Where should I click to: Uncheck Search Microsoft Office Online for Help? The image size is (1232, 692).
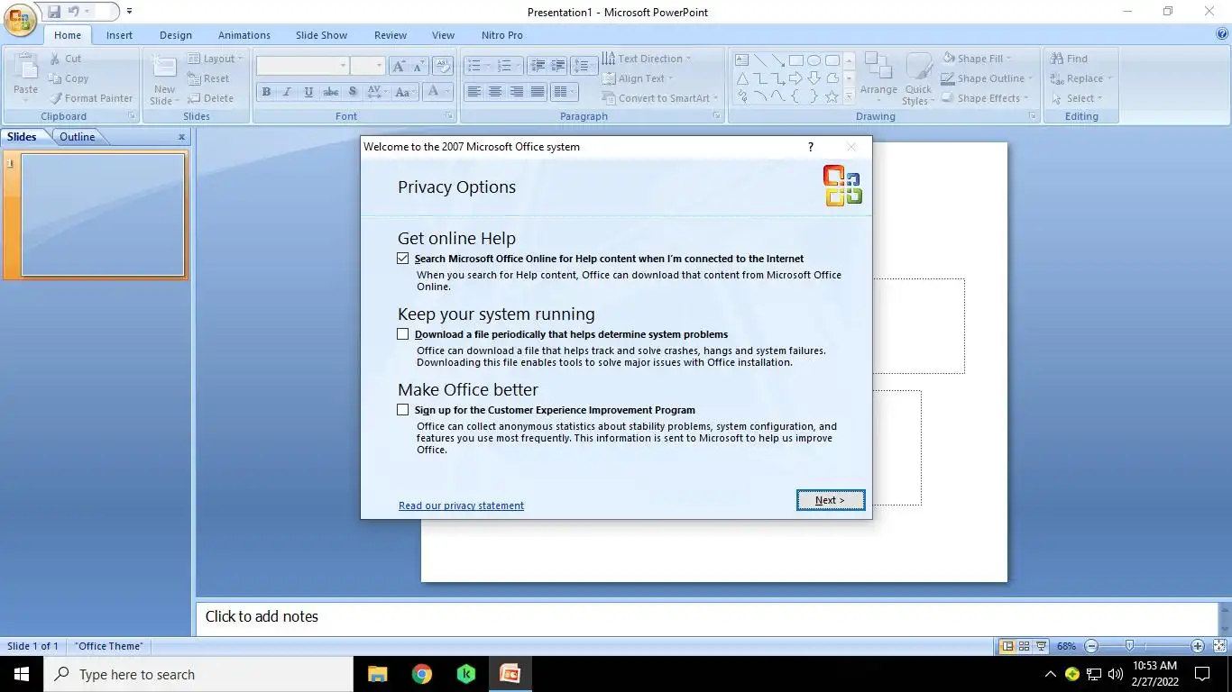402,259
